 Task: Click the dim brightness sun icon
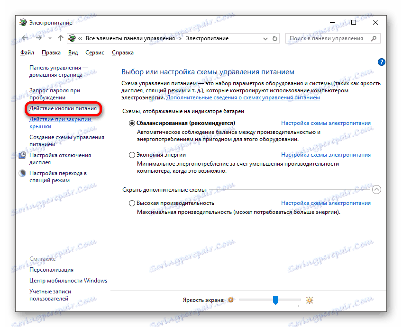[x=231, y=300]
